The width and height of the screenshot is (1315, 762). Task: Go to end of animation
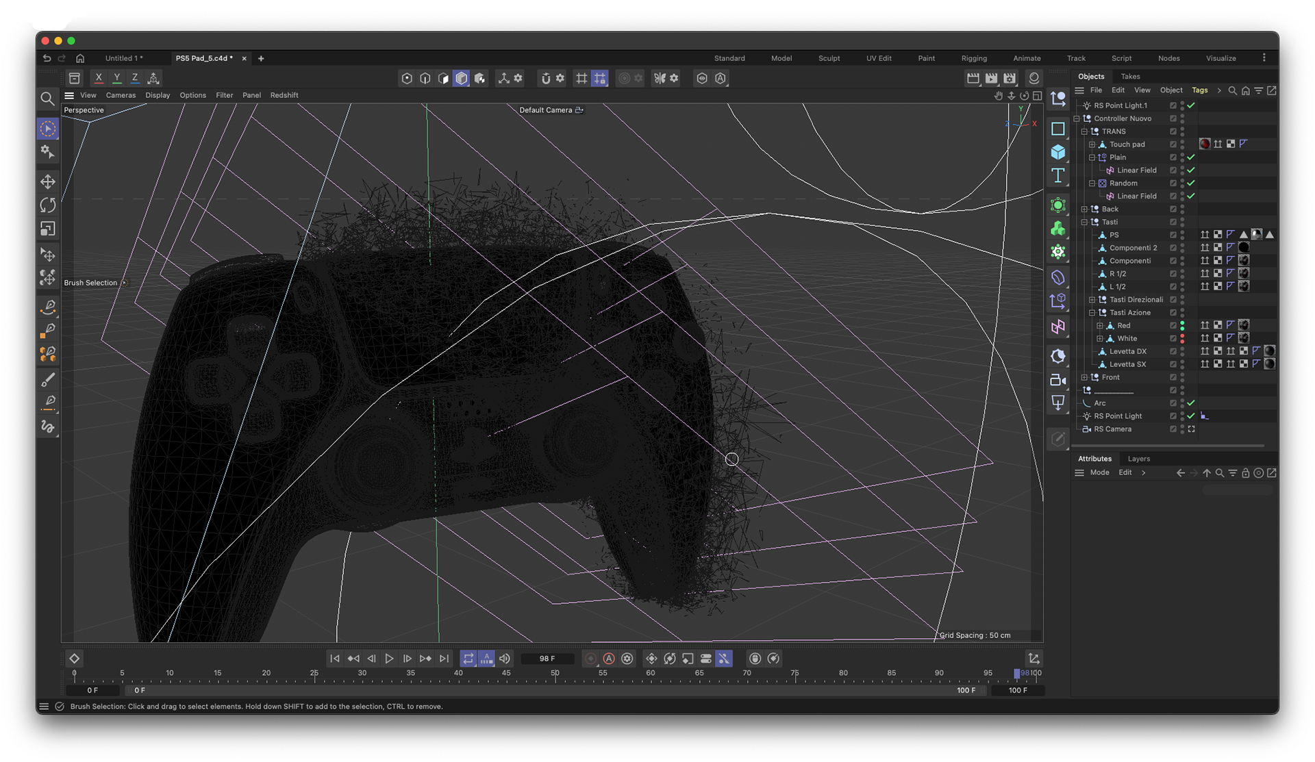444,659
